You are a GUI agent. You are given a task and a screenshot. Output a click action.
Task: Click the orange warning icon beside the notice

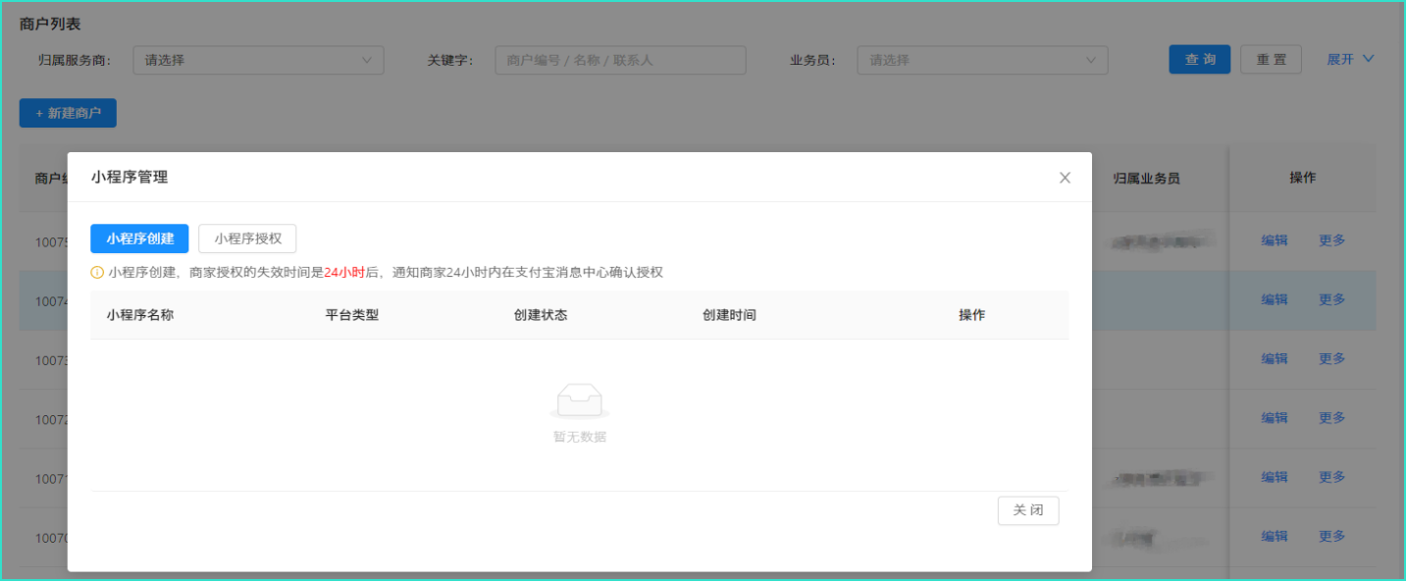97,272
